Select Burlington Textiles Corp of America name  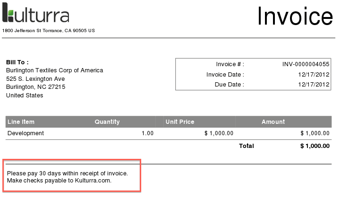coord(54,70)
